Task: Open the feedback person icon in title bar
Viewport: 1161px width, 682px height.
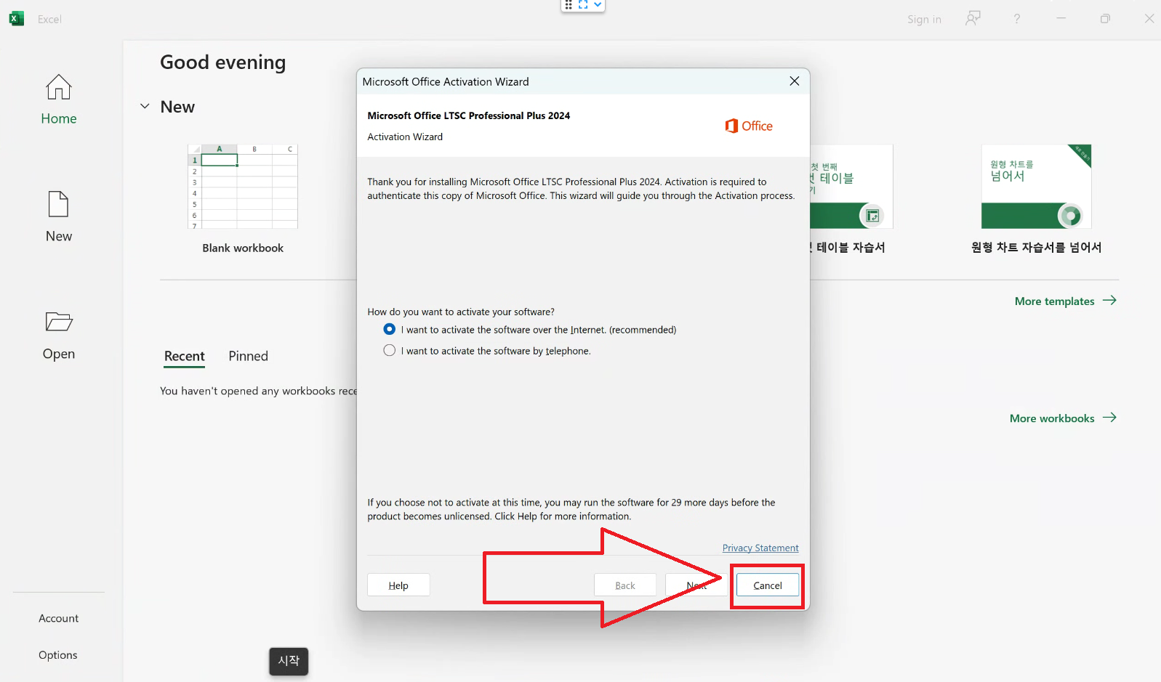Action: point(973,19)
